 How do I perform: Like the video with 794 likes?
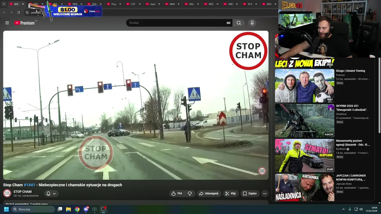click(177, 193)
